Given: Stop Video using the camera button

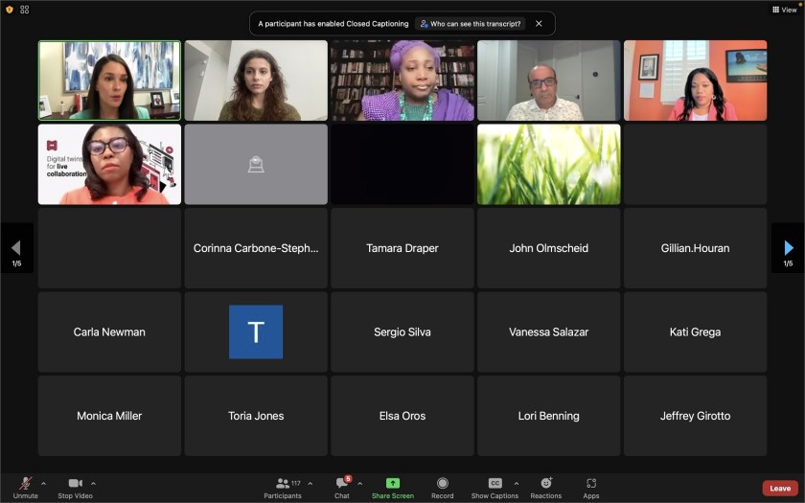Looking at the screenshot, I should click(75, 484).
